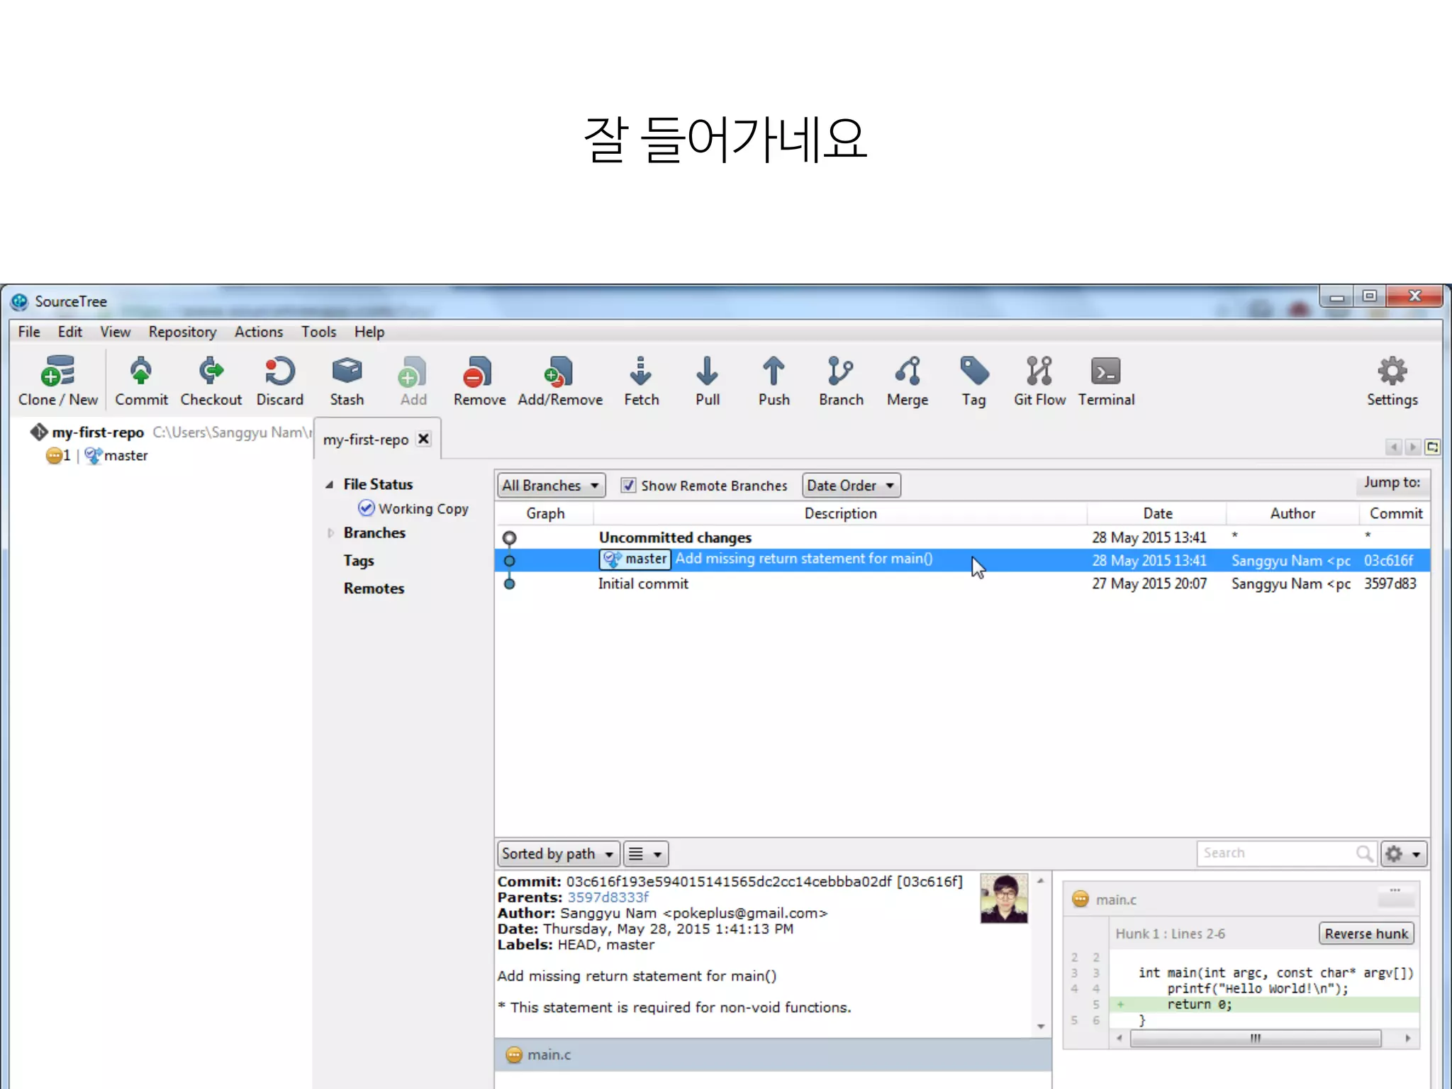Open gear options dropdown beside search
Viewport: 1452px width, 1089px height.
click(x=1403, y=854)
